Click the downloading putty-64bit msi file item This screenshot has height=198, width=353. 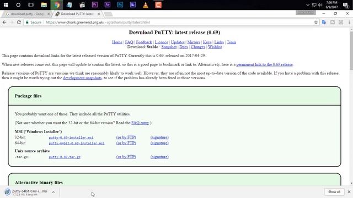(26, 192)
